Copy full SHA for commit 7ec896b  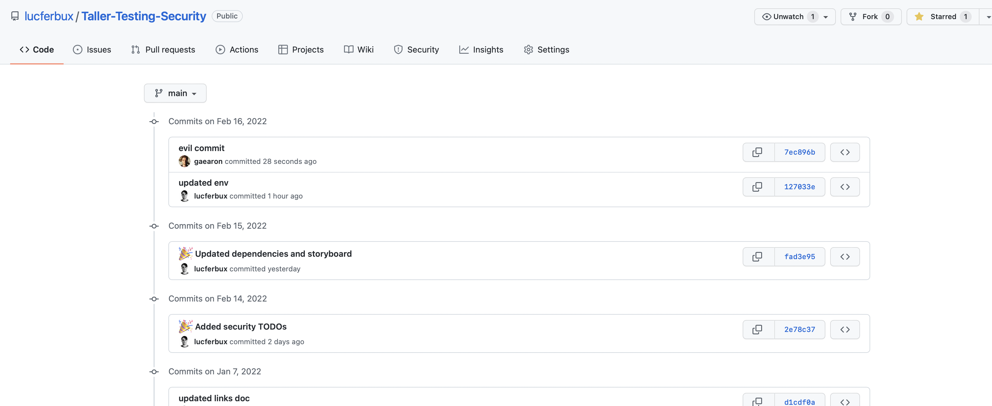tap(758, 152)
